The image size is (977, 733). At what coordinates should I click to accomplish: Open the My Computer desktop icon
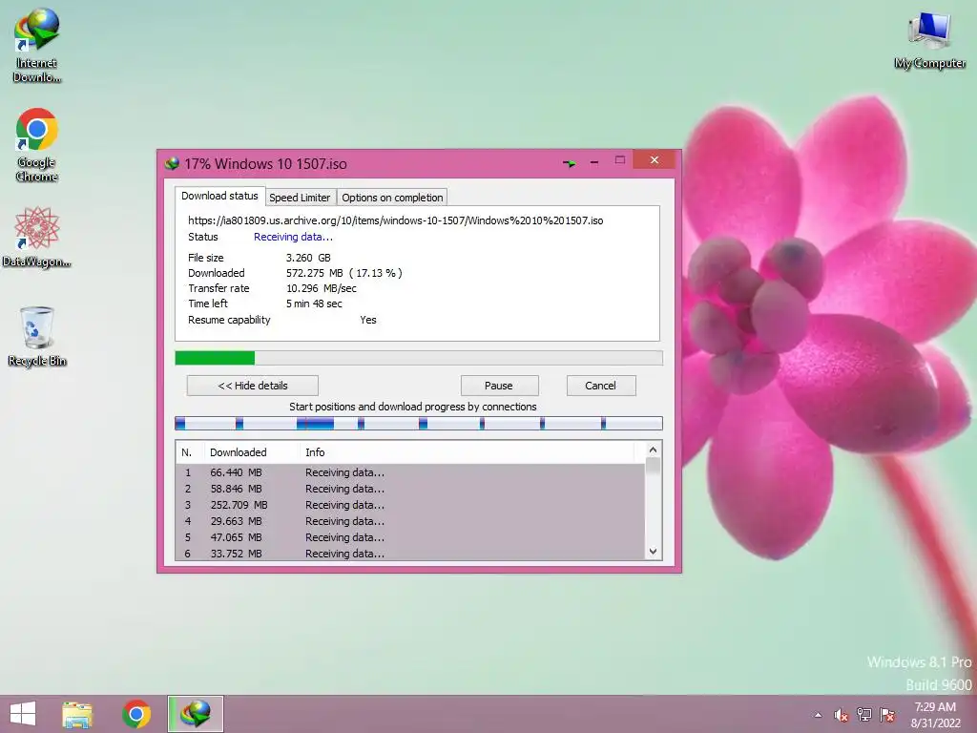[929, 40]
